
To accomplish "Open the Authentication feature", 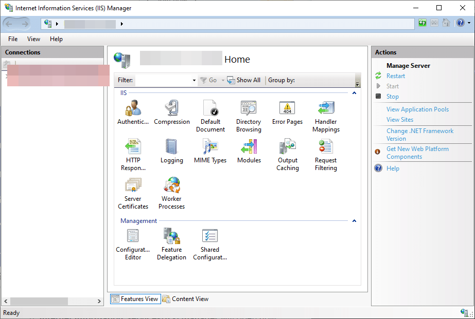I will [133, 112].
